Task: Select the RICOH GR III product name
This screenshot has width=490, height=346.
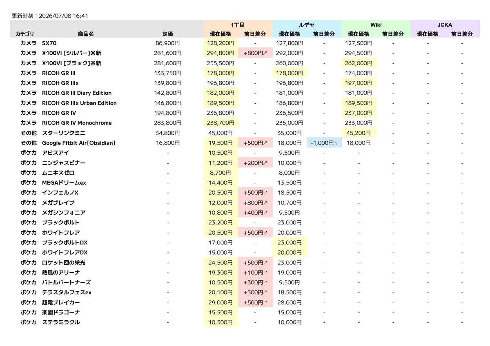Action: point(59,73)
